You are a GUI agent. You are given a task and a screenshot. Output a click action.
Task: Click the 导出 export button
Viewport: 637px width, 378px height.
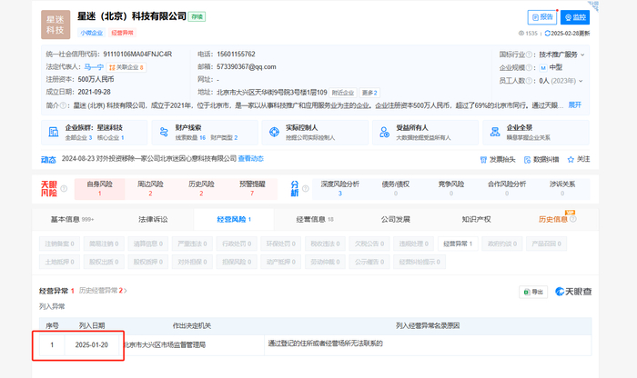533,292
